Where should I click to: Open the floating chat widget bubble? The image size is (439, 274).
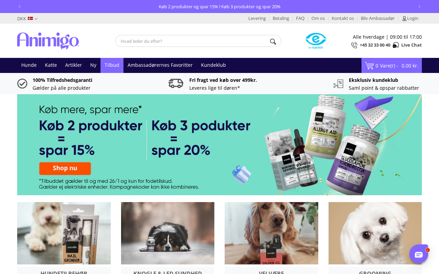tap(419, 254)
